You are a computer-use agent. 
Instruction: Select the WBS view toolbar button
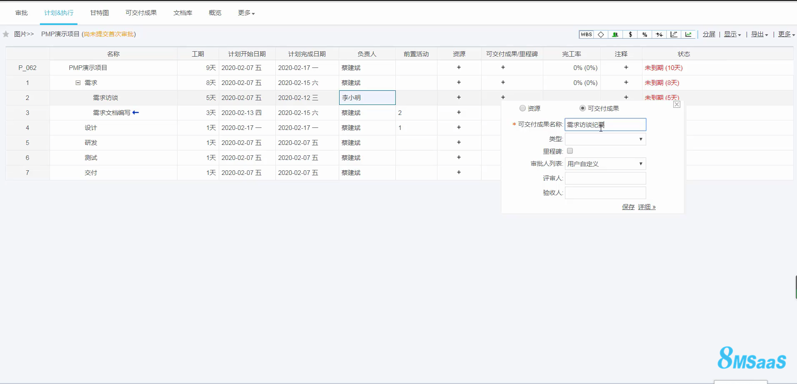[x=586, y=35]
